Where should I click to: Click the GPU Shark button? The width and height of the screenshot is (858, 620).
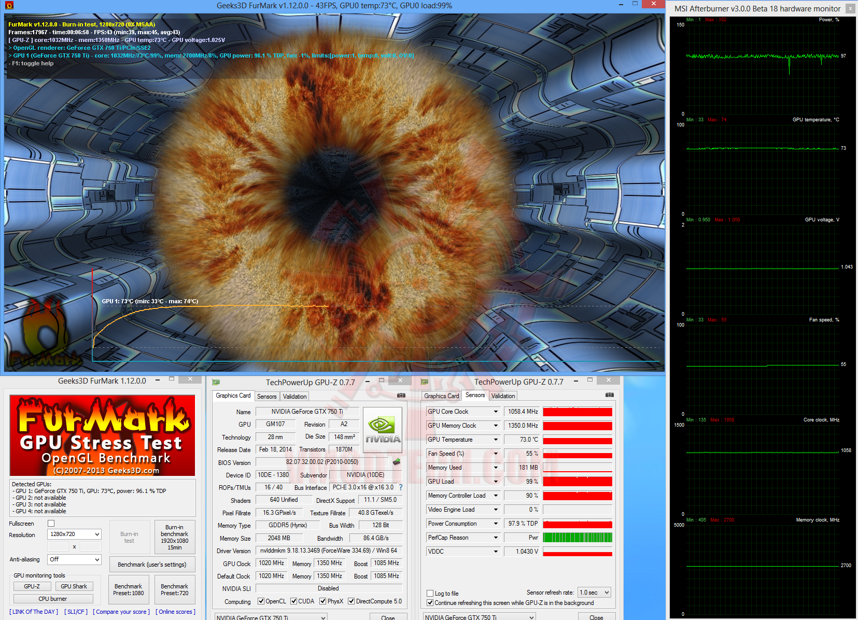click(x=74, y=586)
